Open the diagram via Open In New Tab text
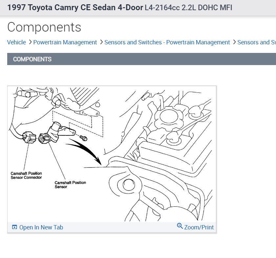Image resolution: width=276 pixels, height=258 pixels. [41, 227]
